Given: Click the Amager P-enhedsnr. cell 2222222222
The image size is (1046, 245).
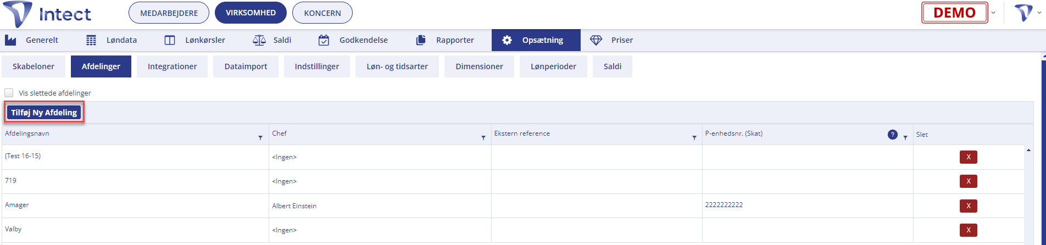Looking at the screenshot, I should [724, 205].
